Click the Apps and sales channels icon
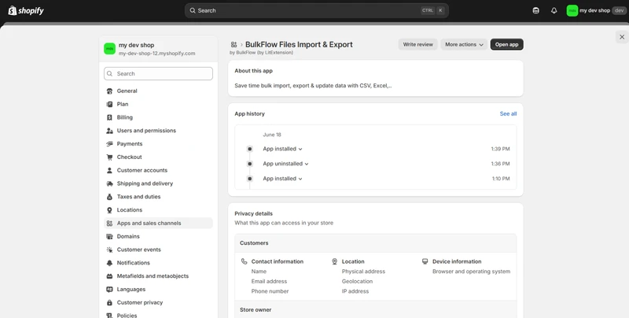The height and width of the screenshot is (318, 629). coord(109,224)
